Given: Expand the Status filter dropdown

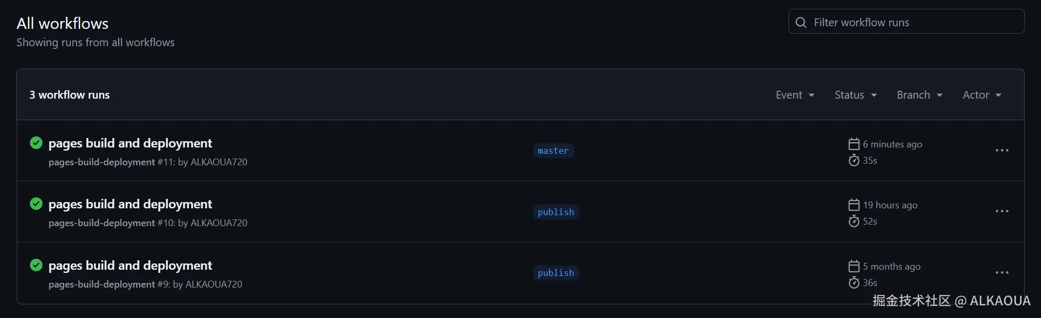Looking at the screenshot, I should tap(856, 95).
